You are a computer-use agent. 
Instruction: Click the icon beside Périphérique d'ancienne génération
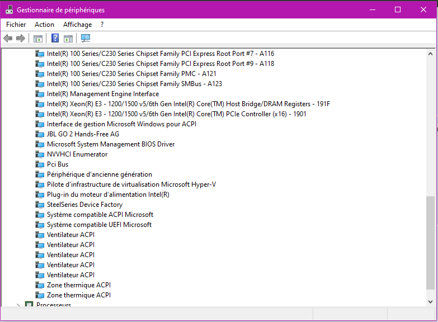pyautogui.click(x=40, y=174)
